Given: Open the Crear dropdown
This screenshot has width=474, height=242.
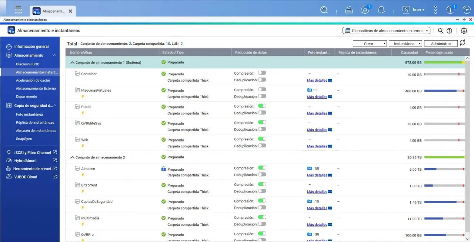Looking at the screenshot, I should coord(370,44).
